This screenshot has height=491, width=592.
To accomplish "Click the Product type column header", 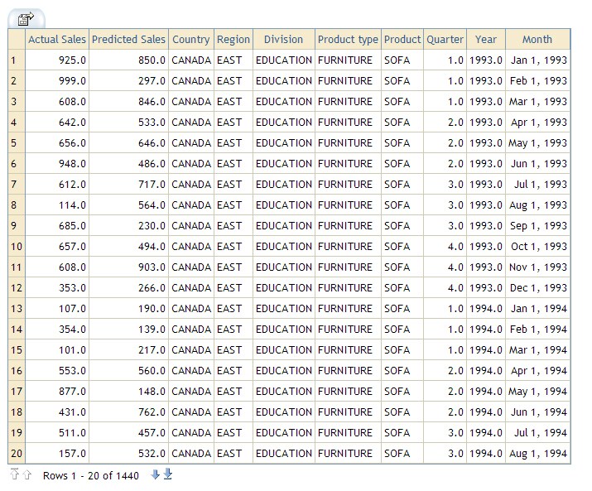I will [348, 39].
